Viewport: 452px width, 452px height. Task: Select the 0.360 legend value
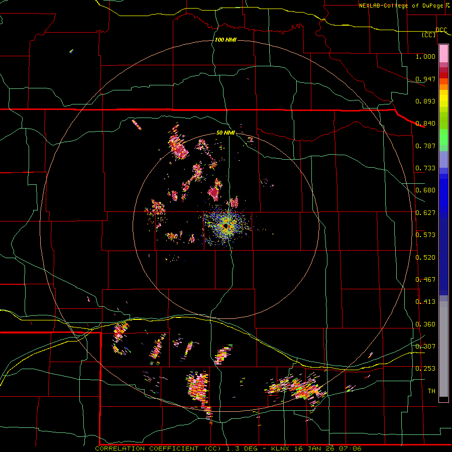425,324
